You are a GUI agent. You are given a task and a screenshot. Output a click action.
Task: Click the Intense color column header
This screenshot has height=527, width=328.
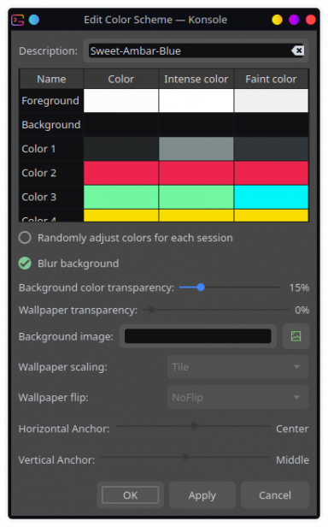point(196,79)
